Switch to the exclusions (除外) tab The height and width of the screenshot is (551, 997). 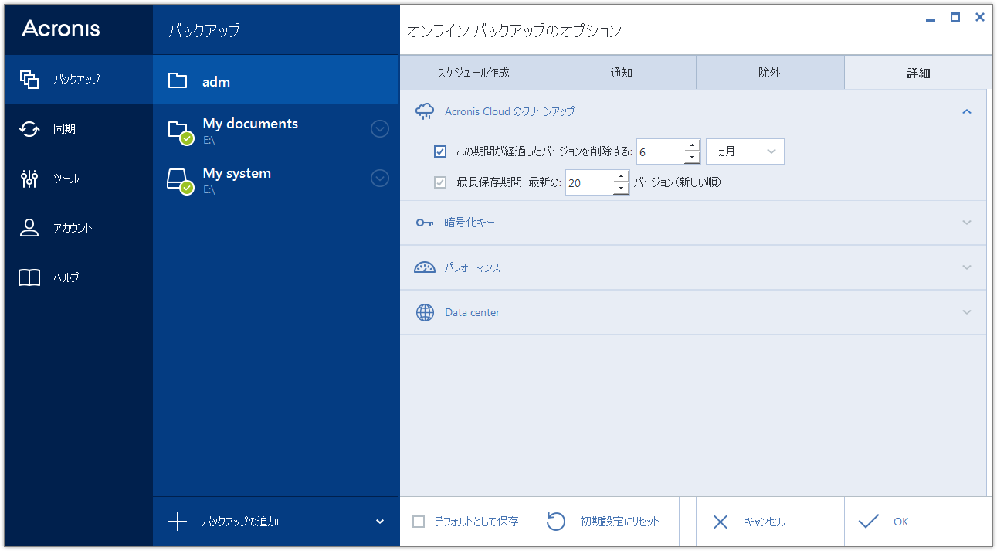click(769, 73)
